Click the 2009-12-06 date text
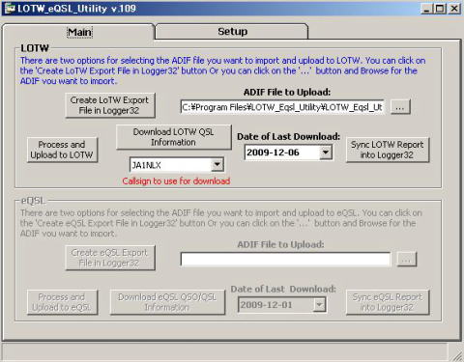Image resolution: width=464 pixels, height=362 pixels. point(273,153)
